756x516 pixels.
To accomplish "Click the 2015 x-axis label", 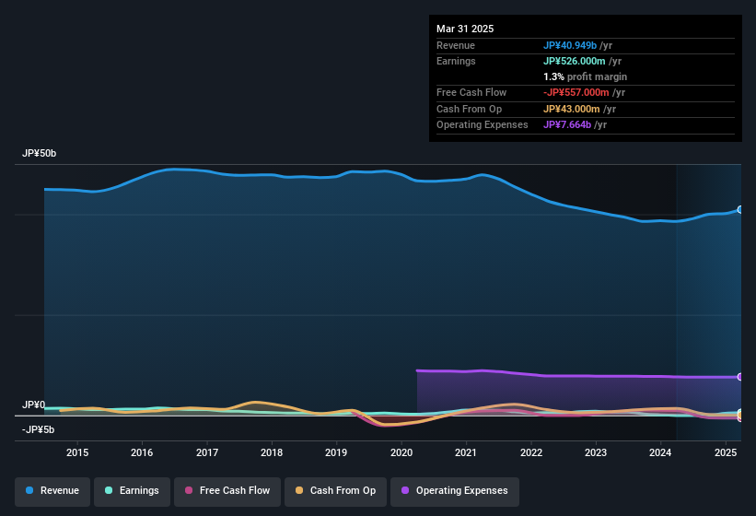I will pyautogui.click(x=77, y=452).
